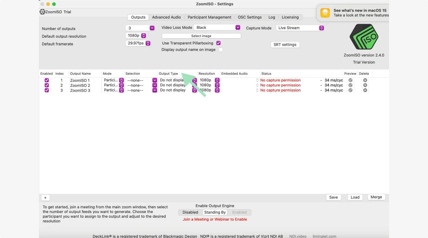The height and width of the screenshot is (238, 428).
Task: Delete the ZoomISO 2 output row
Action: (x=365, y=85)
